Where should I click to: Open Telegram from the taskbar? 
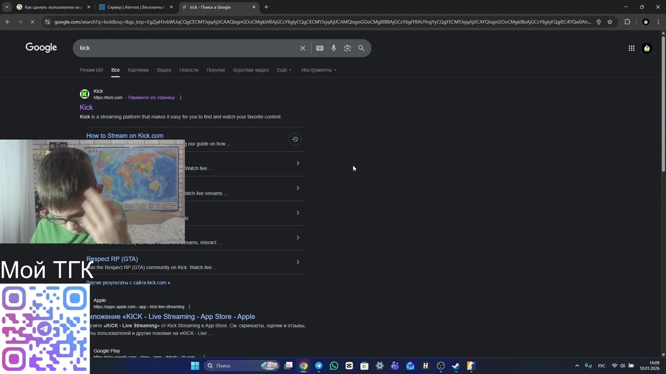point(318,366)
